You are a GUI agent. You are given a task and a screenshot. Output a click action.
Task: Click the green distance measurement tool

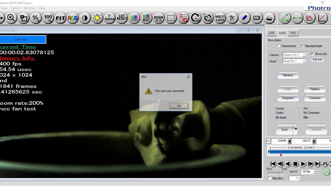coord(297,18)
